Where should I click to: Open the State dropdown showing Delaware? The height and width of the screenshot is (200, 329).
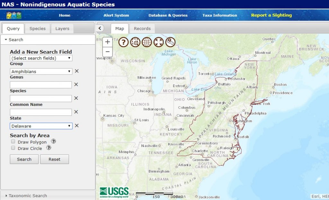click(41, 126)
